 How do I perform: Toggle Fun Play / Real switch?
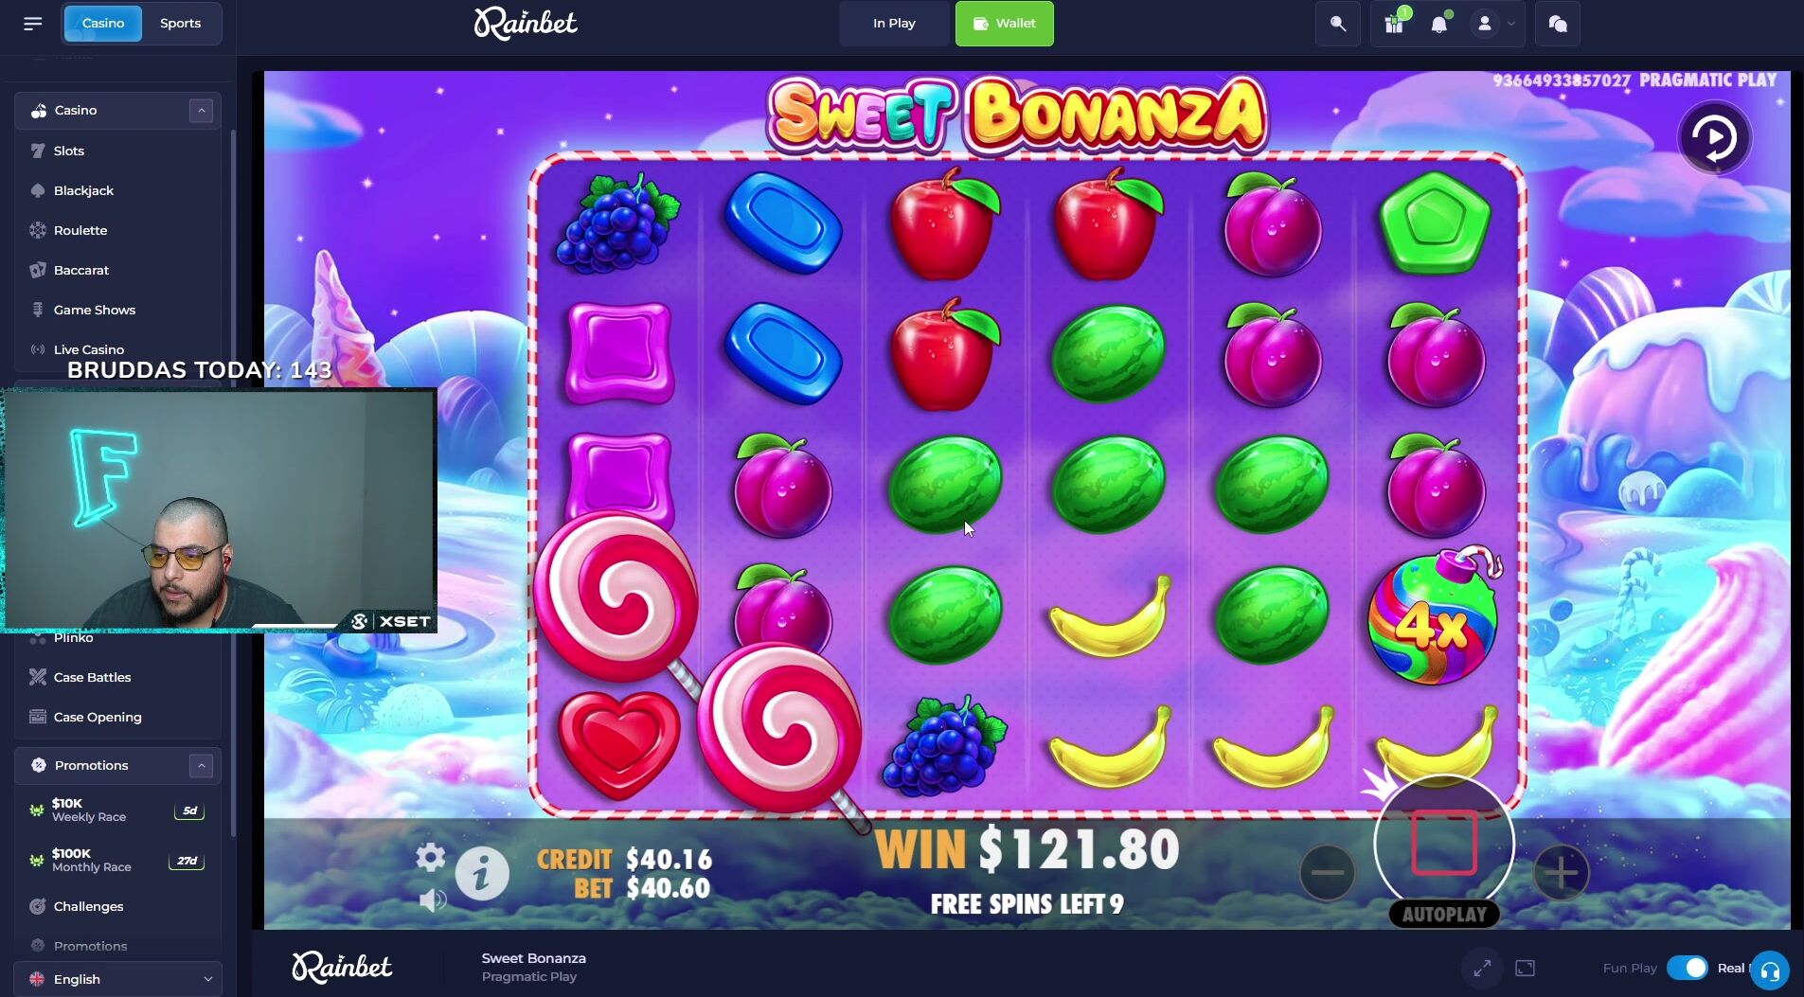(1687, 968)
